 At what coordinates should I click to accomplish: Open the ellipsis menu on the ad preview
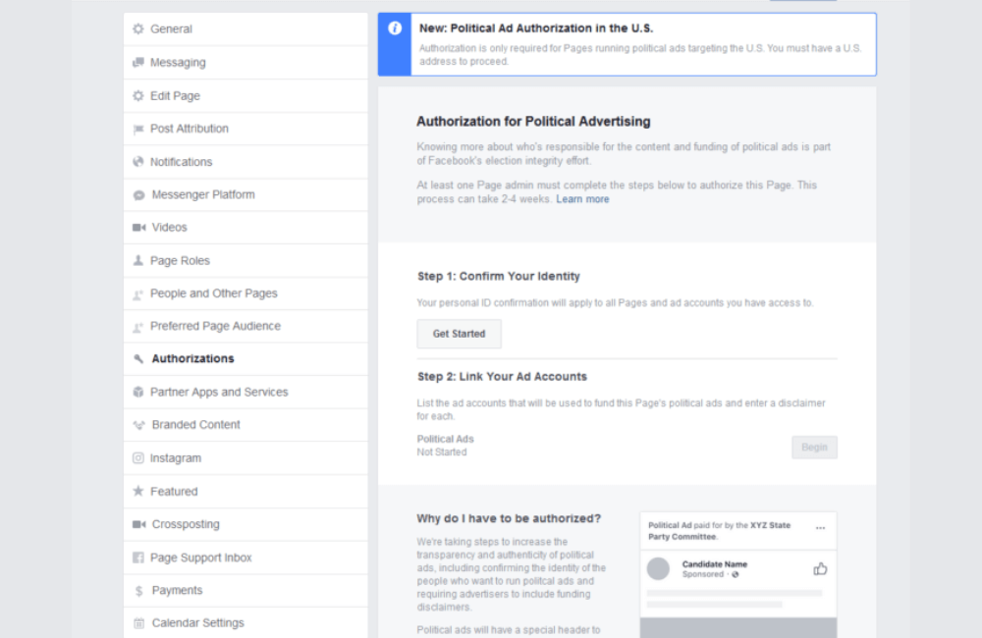[x=822, y=528]
